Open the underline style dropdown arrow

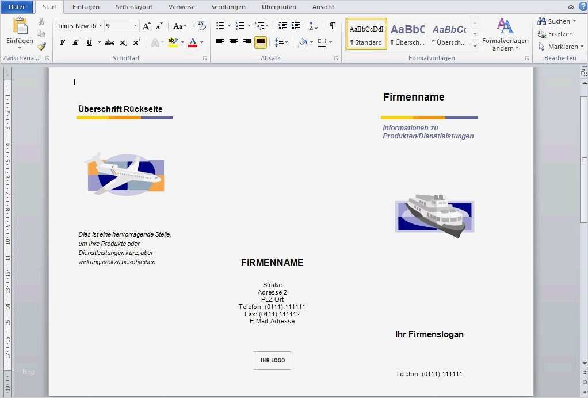[x=100, y=42]
